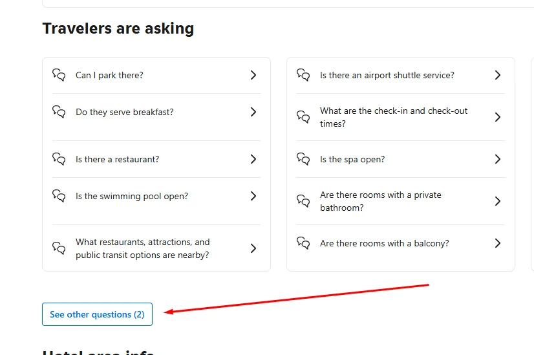Open 'Is there a restaurant?' question text
Screen dimensions: 534x355
117,159
